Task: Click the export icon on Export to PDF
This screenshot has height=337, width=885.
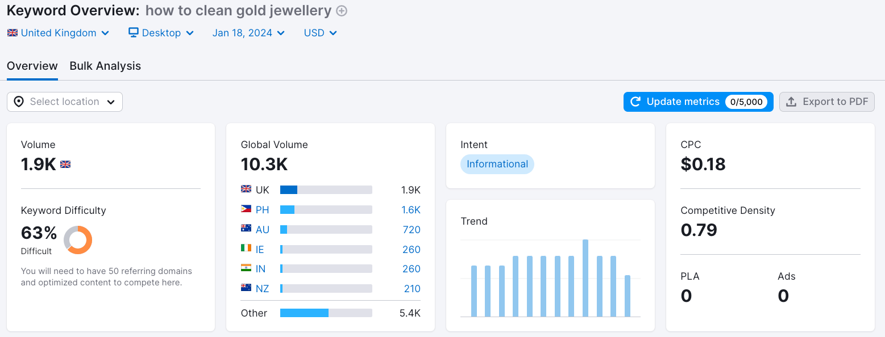Action: coord(791,102)
